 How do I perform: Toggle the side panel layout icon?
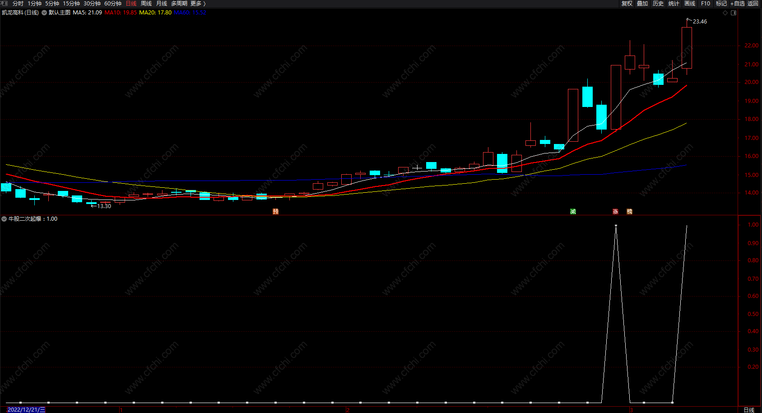pos(734,13)
